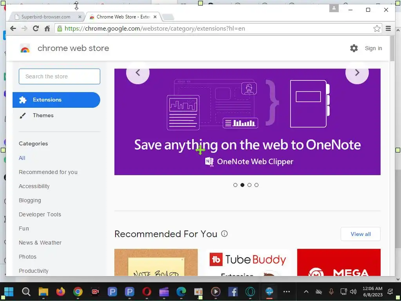Click the page vertical scrollbar thumb
The width and height of the screenshot is (401, 301).
pos(392,49)
